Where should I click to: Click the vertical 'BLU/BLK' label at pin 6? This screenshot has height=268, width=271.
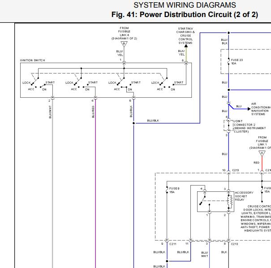(131, 111)
